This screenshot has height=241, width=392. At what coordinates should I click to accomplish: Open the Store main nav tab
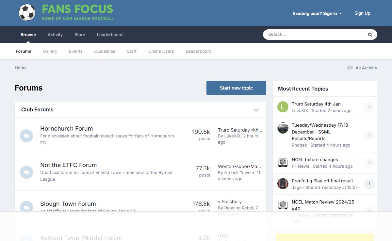pos(80,35)
